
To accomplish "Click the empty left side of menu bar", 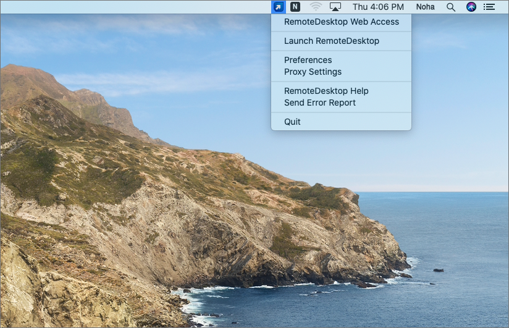I will click(124, 7).
